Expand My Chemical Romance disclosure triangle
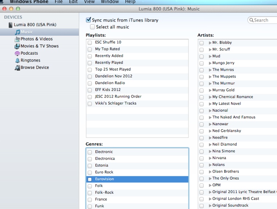This screenshot has height=209, width=277. [210, 97]
